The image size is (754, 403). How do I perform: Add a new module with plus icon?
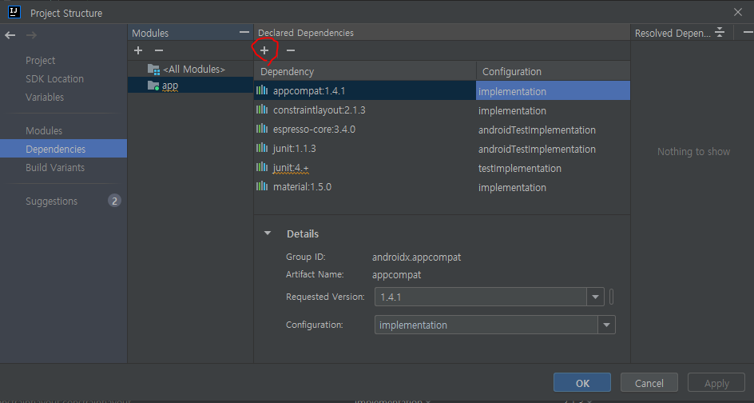pyautogui.click(x=138, y=50)
